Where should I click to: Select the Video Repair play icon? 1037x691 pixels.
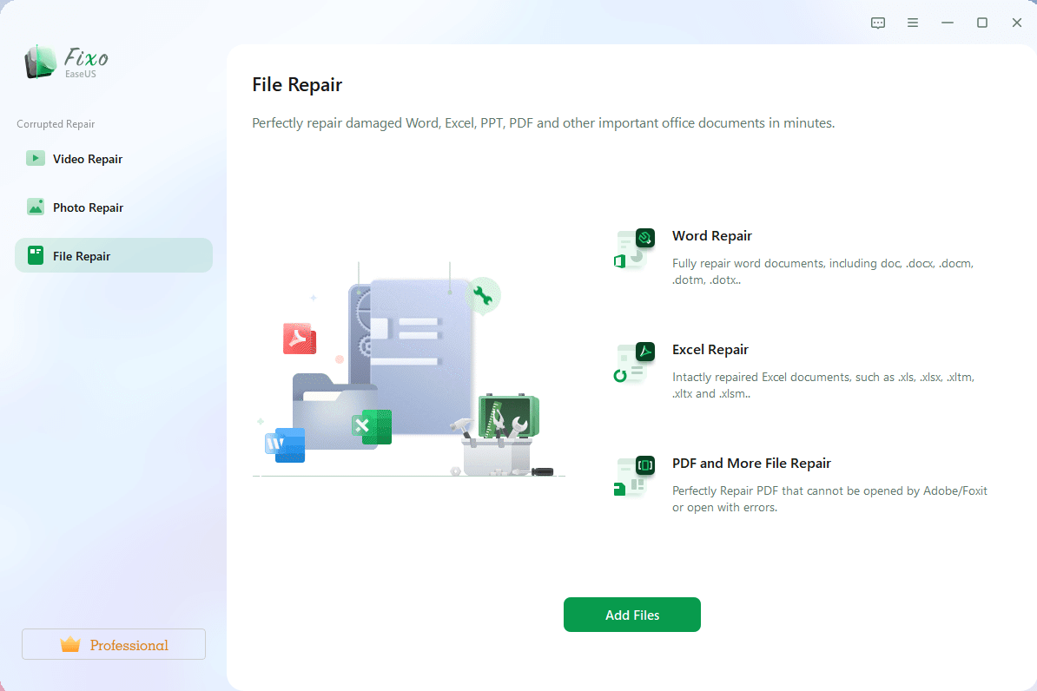36,158
